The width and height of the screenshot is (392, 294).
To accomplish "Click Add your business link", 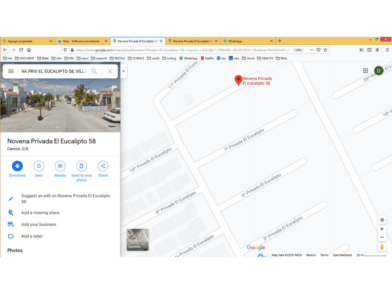I will [38, 224].
